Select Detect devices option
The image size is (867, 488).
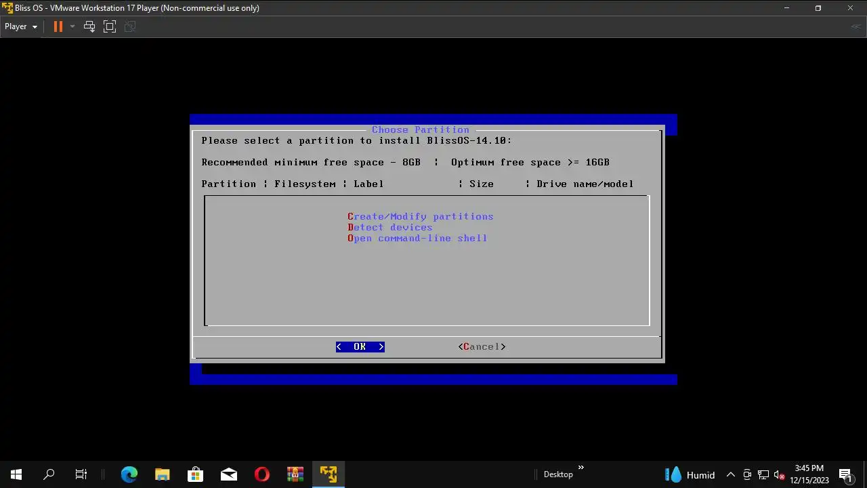389,227
